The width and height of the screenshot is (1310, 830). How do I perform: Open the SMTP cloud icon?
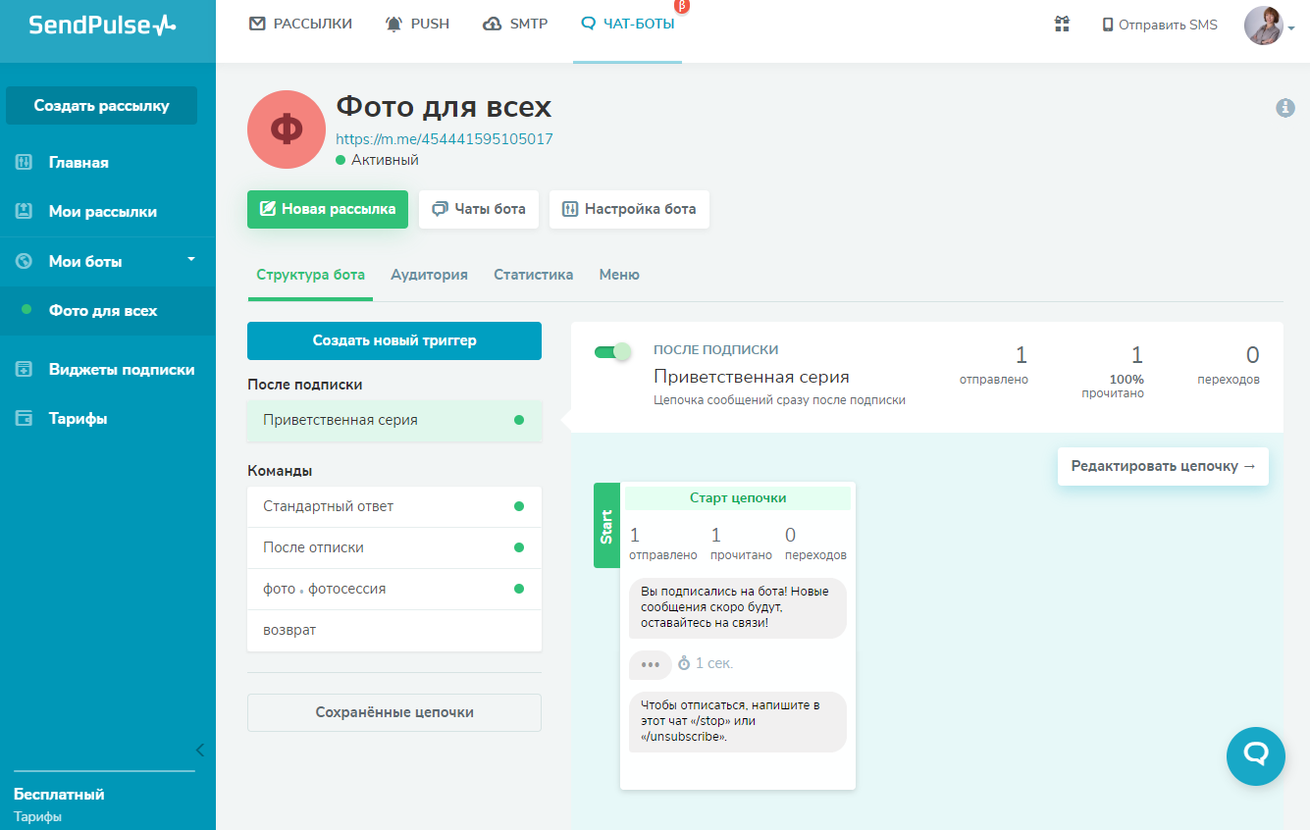click(491, 23)
